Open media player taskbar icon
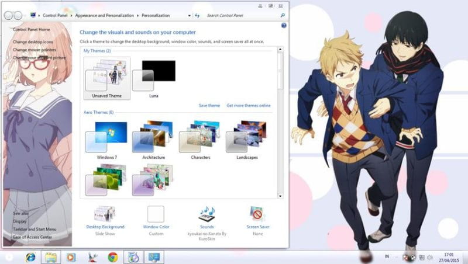 71,257
